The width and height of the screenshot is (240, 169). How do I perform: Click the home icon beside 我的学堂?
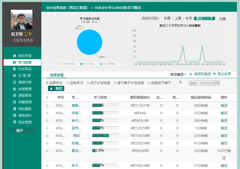(15, 56)
